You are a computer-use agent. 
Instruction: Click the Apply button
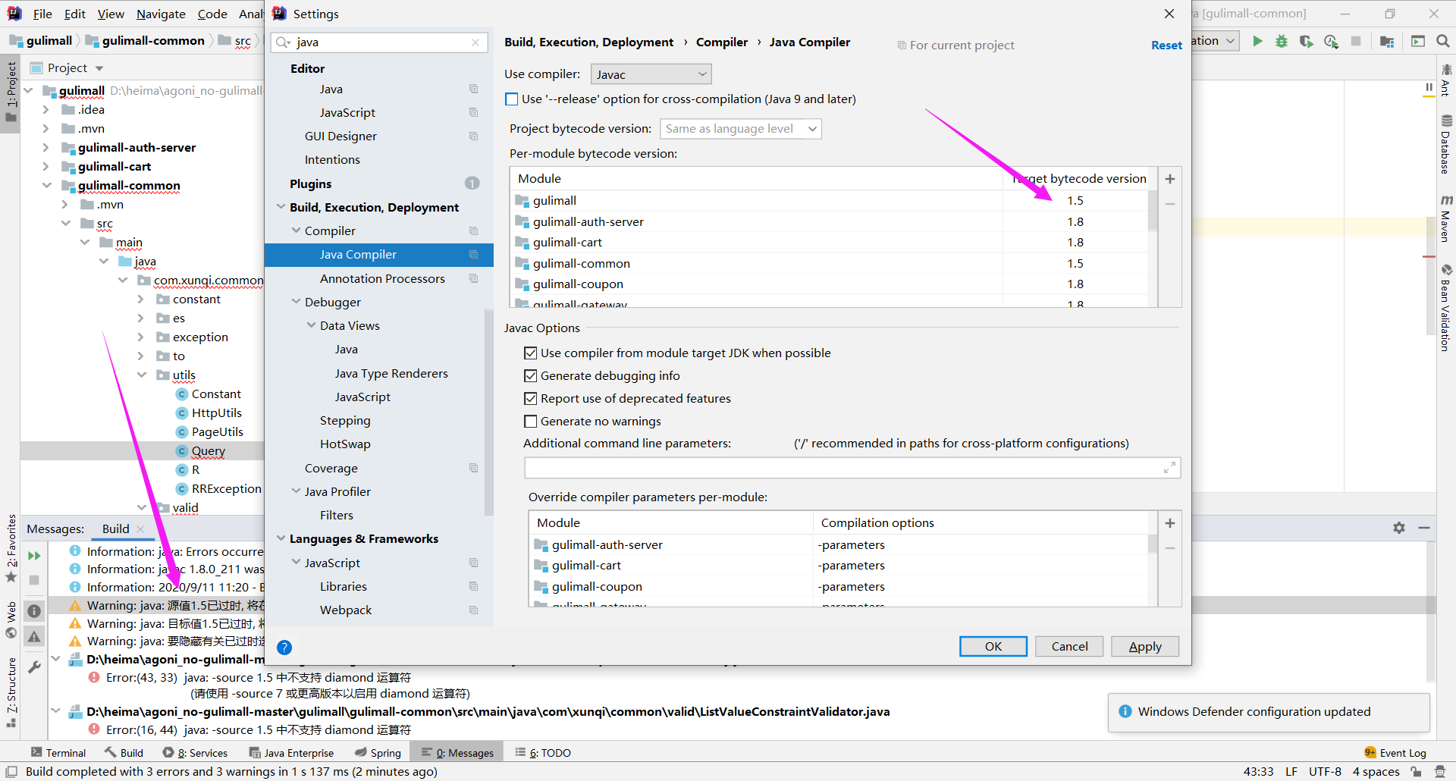pos(1145,647)
